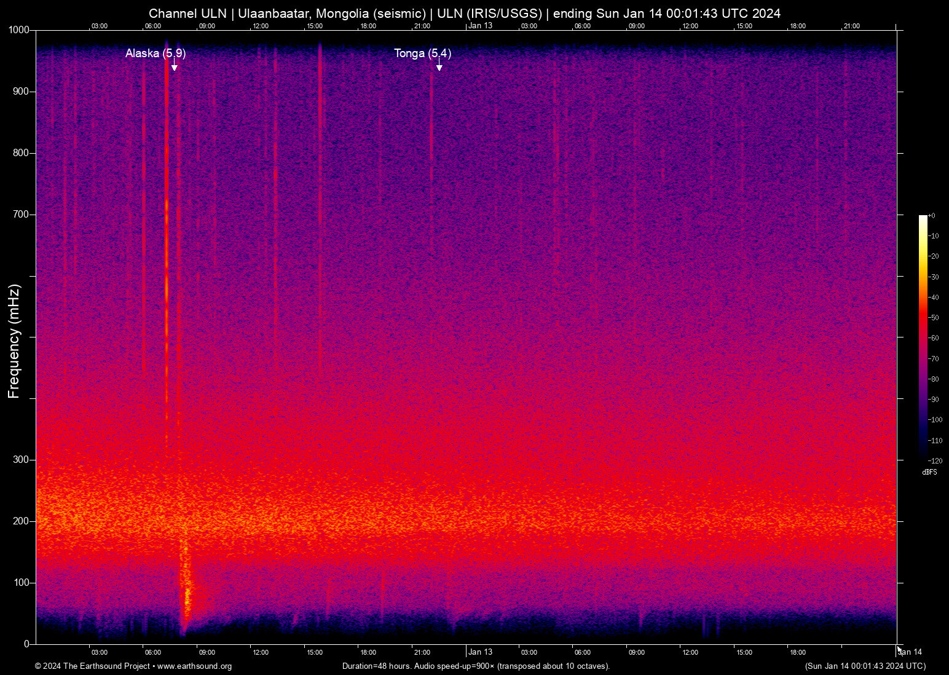Click the 06:00 tick on bottom time axis

tap(153, 652)
